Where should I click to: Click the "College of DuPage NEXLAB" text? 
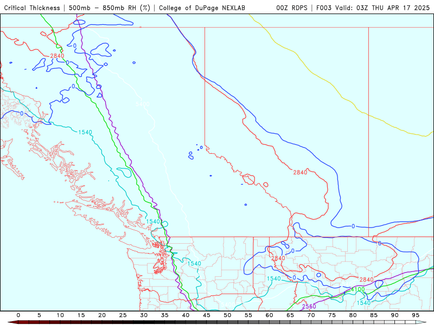pos(202,8)
